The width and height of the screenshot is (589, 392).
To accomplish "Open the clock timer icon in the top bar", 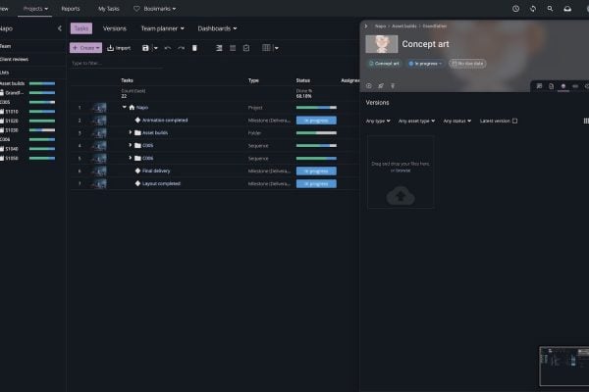I will (516, 8).
